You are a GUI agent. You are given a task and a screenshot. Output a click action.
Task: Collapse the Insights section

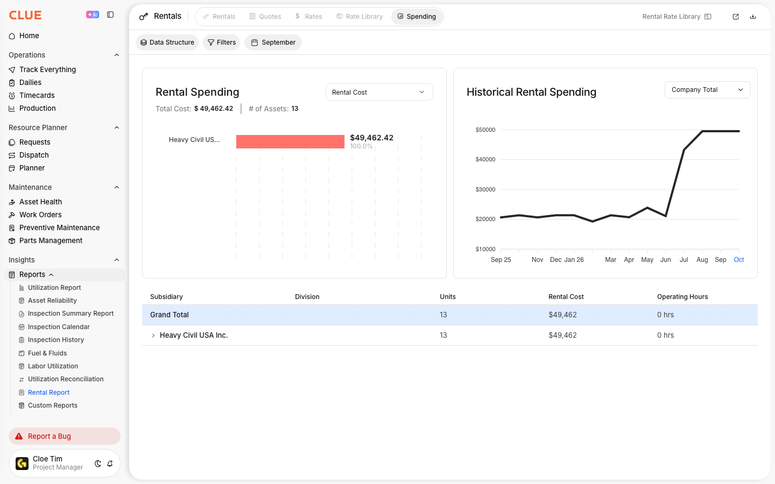click(117, 260)
